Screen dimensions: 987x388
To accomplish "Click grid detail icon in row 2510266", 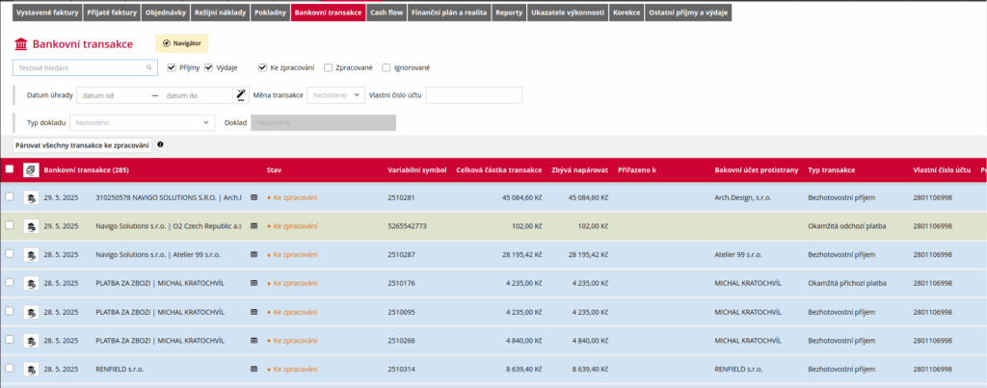I will click(x=254, y=341).
